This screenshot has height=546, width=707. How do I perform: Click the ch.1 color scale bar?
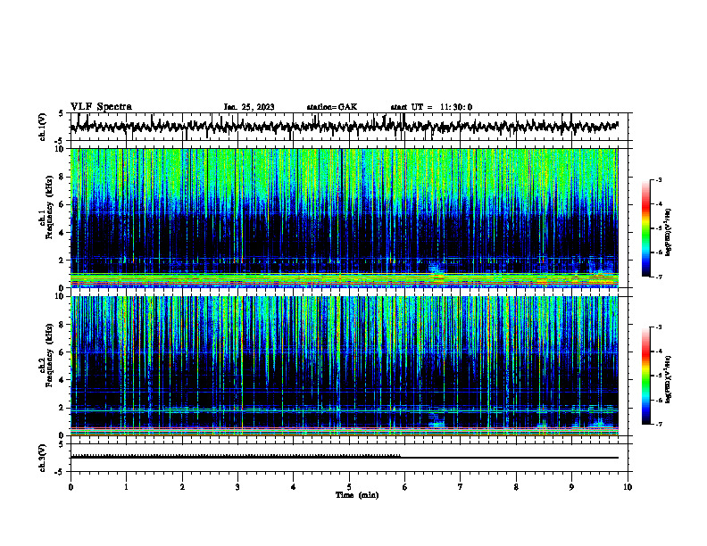tap(645, 228)
